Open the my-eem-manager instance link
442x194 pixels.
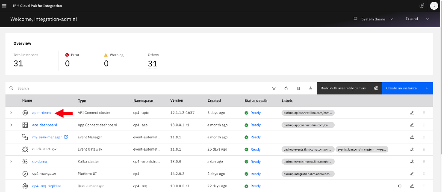[47, 137]
